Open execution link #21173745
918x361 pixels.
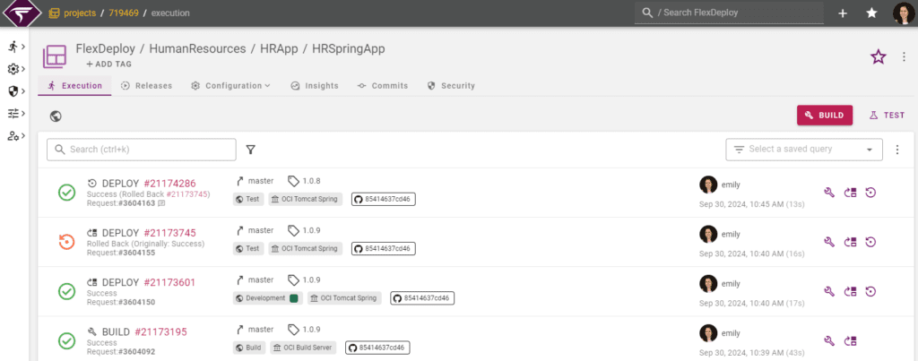(x=169, y=233)
